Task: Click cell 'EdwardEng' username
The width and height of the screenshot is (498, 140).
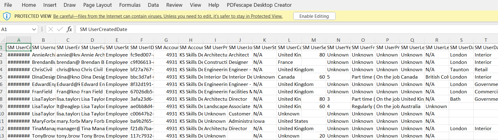Action: (x=43, y=84)
